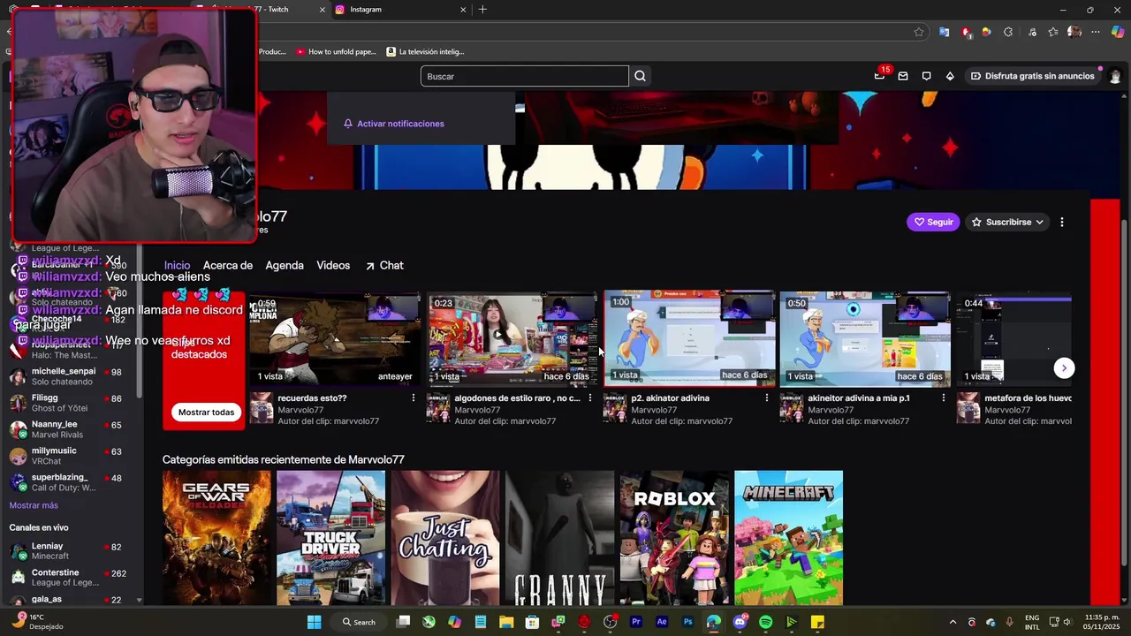The height and width of the screenshot is (636, 1131).
Task: Open 'How to unfold pape...' bookmark
Action: tap(337, 51)
